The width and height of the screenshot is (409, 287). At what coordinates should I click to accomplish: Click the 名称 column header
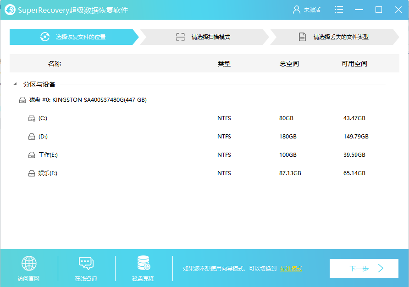[55, 63]
